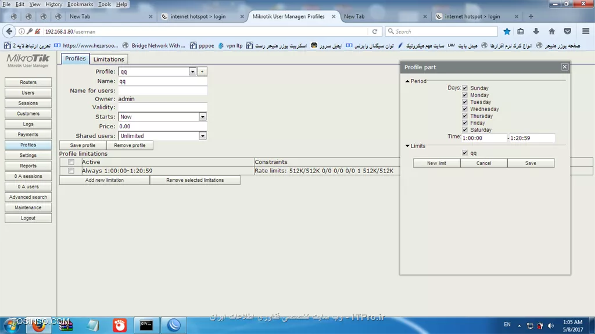Open the Shared users dropdown
Viewport: 595px width, 334px height.
pos(203,136)
